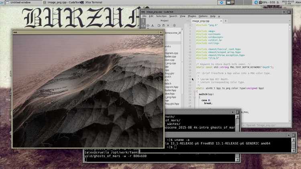Open the View menu in CudaText
301x169 pixels.
point(182,16)
